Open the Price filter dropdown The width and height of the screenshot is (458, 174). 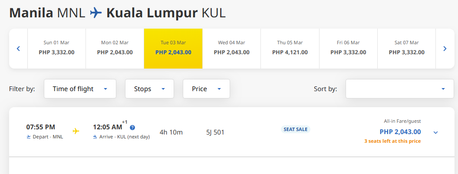tap(206, 89)
